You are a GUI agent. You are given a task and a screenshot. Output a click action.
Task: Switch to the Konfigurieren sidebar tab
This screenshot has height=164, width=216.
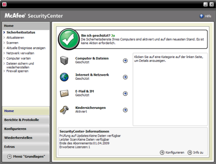[x=26, y=129]
